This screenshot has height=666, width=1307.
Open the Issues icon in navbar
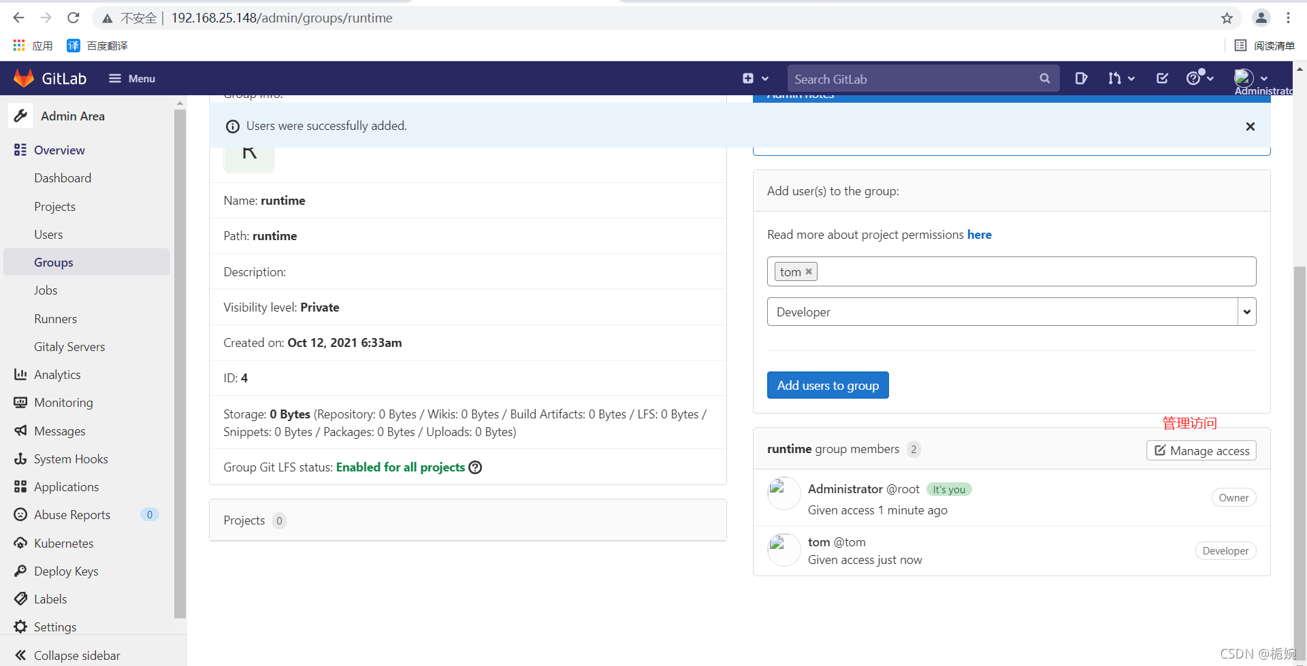pos(1080,78)
